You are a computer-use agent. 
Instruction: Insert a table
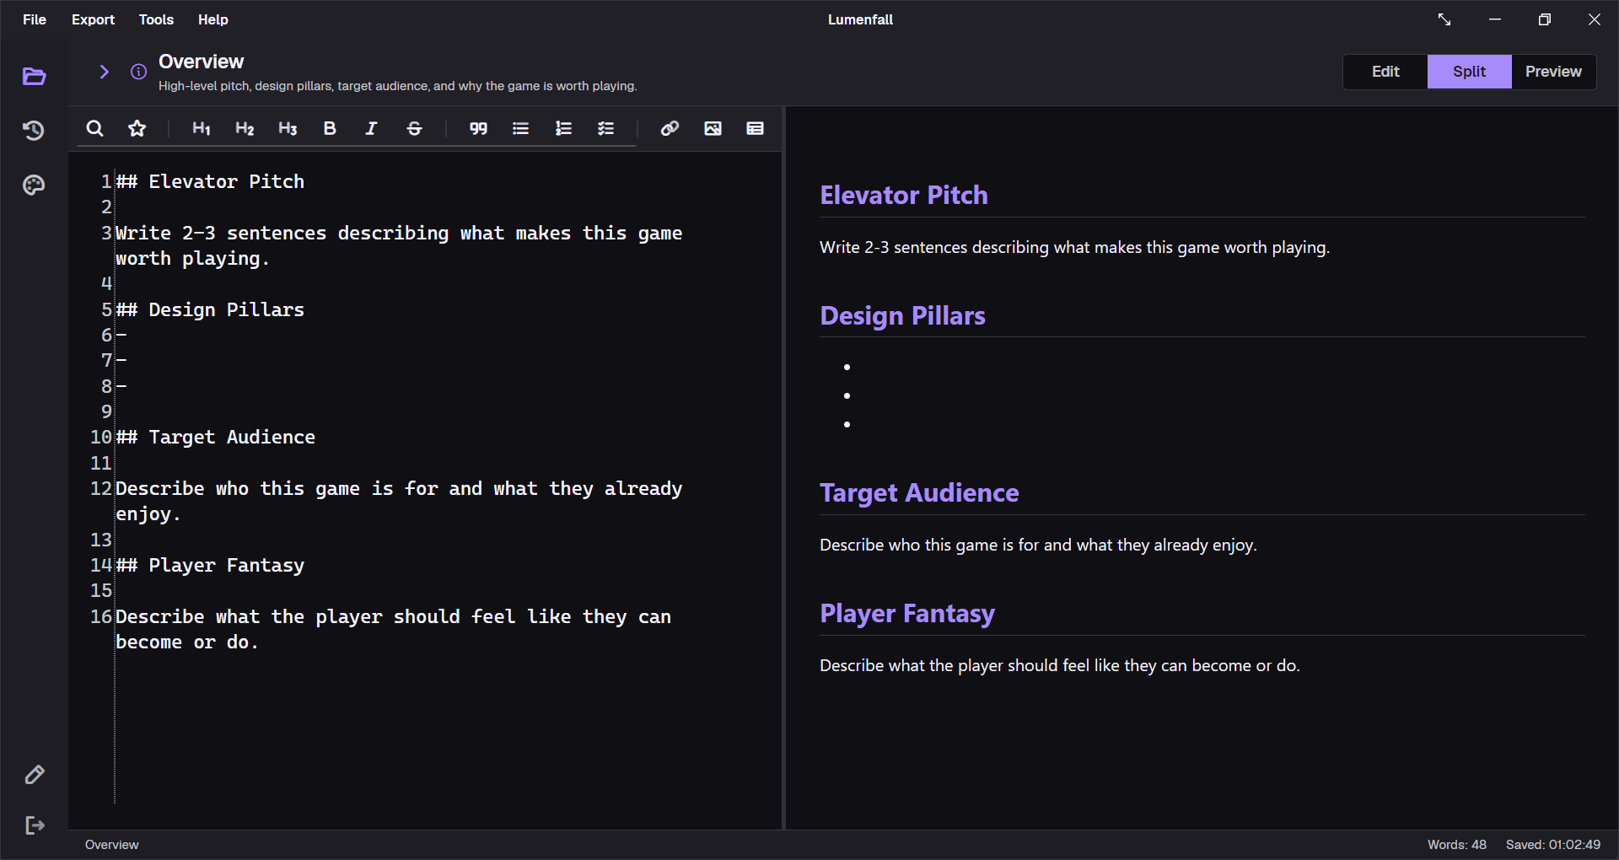755,128
